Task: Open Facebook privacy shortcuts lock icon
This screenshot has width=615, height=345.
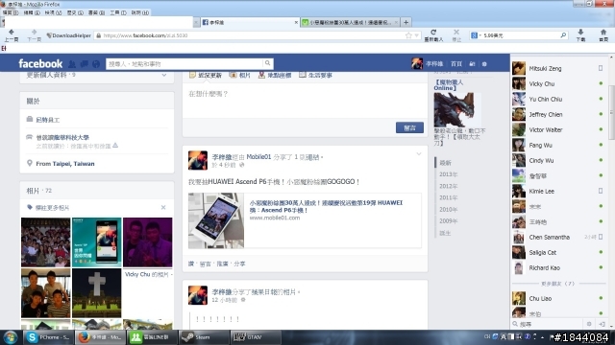Action: (x=472, y=64)
